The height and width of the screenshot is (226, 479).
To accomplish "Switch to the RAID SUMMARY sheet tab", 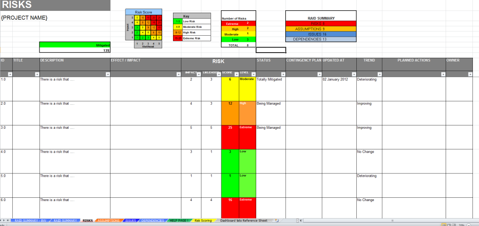I will pyautogui.click(x=65, y=220).
